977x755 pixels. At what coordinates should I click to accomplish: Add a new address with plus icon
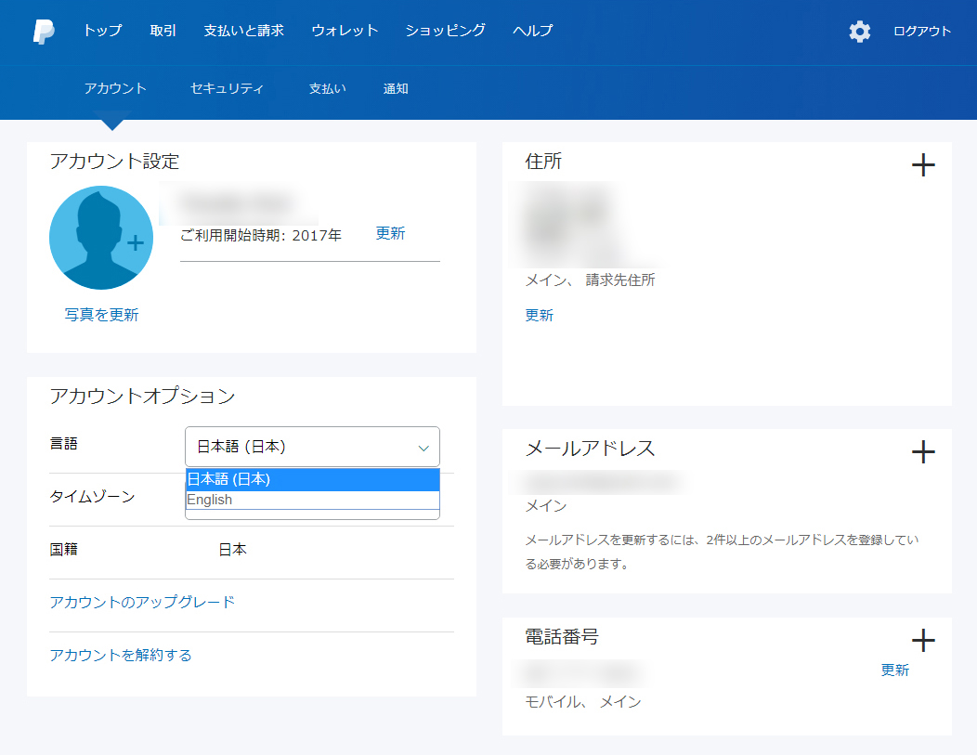click(922, 166)
